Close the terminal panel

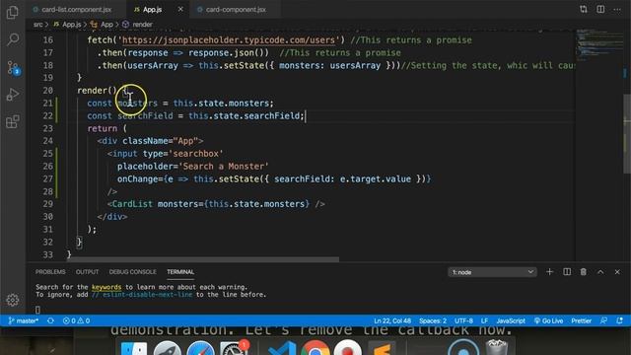[x=617, y=272]
